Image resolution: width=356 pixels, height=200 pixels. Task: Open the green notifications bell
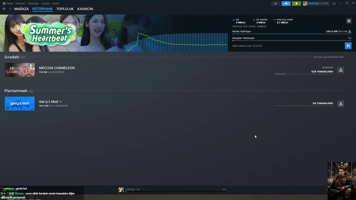coord(296,4)
